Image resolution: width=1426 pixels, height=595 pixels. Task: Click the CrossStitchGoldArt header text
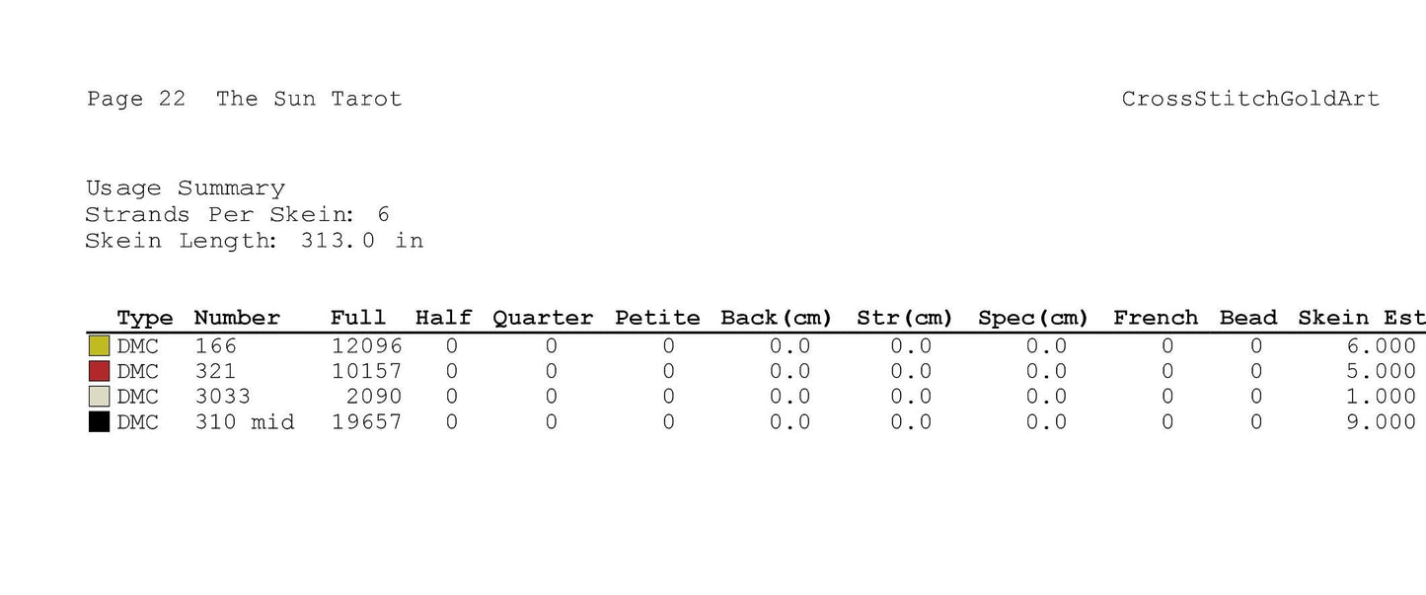(x=1250, y=99)
